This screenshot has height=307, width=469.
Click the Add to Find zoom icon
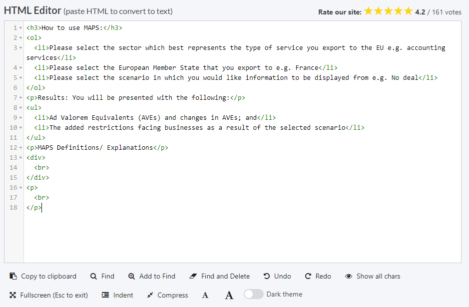[x=131, y=276]
